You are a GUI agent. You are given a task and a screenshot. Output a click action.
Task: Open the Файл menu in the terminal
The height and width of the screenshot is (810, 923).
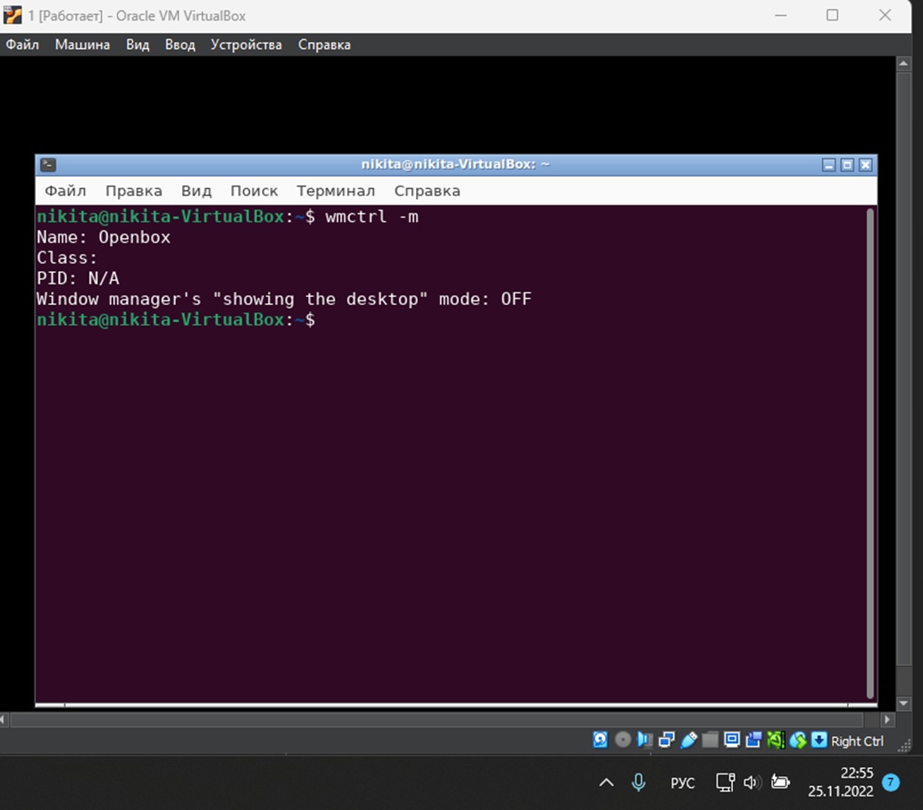coord(65,191)
